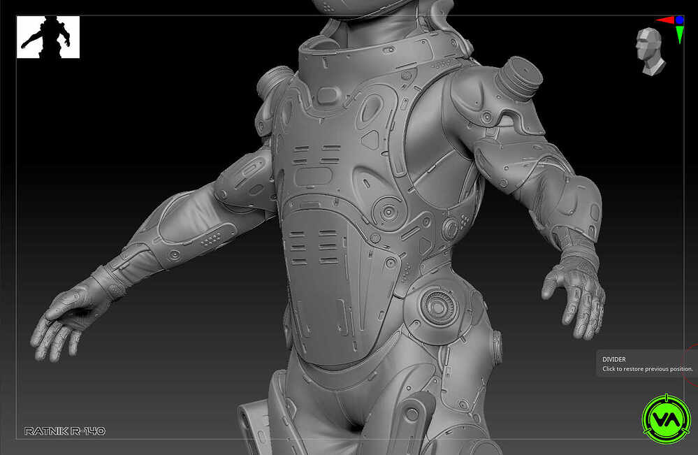Screen dimensions: 698x455
Task: Select the canister on the character's right shoulder
Action: pos(273,82)
